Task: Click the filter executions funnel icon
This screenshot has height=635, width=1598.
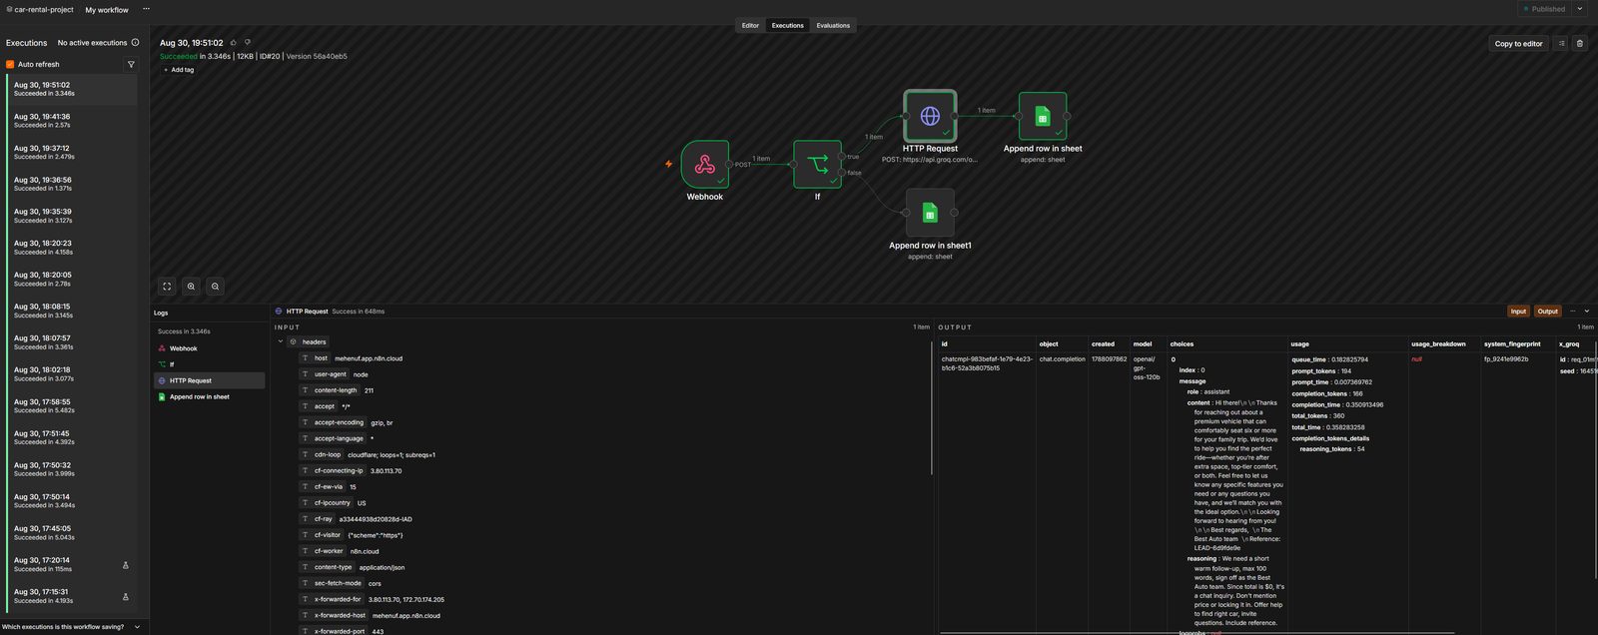Action: tap(131, 64)
